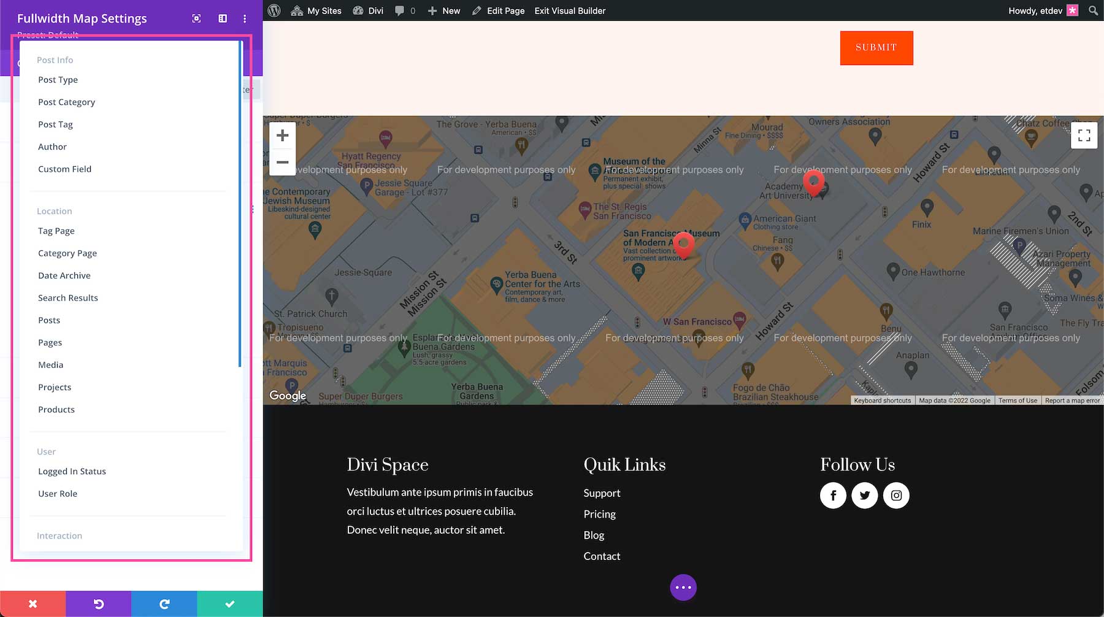
Task: Zoom in on the map
Action: [x=282, y=135]
